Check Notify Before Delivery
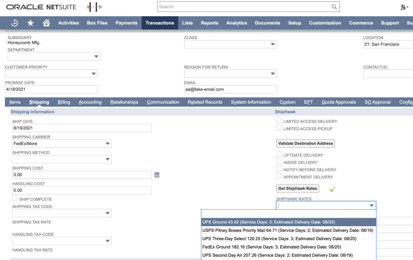The image size is (413, 260). (279, 169)
